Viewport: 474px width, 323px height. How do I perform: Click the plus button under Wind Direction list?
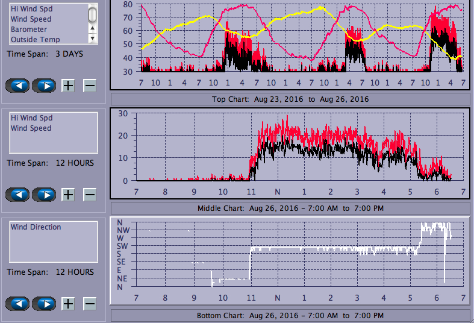68,303
